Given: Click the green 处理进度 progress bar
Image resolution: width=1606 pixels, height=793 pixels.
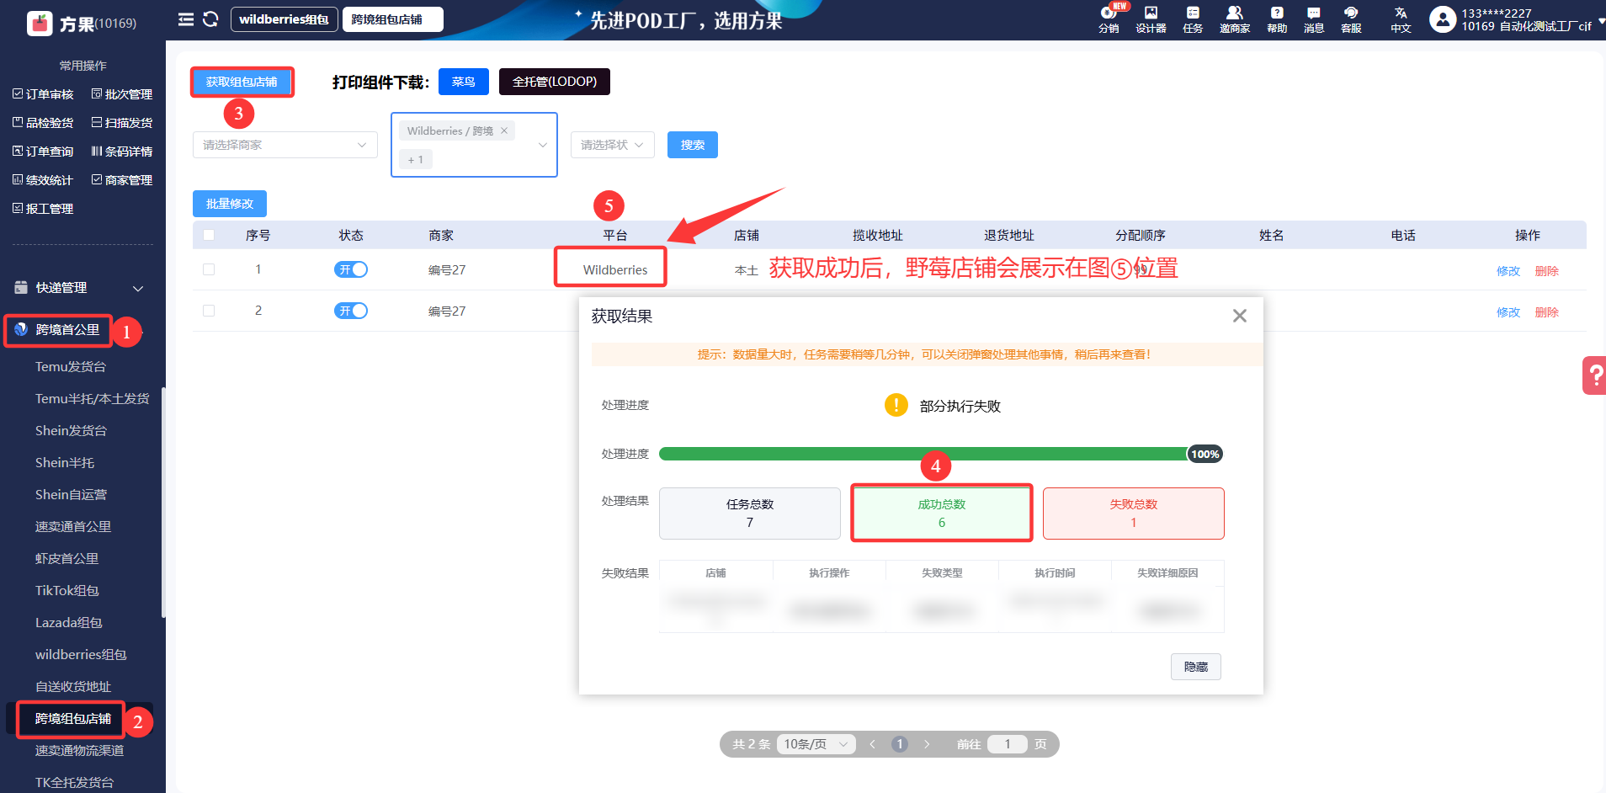Looking at the screenshot, I should 941,455.
